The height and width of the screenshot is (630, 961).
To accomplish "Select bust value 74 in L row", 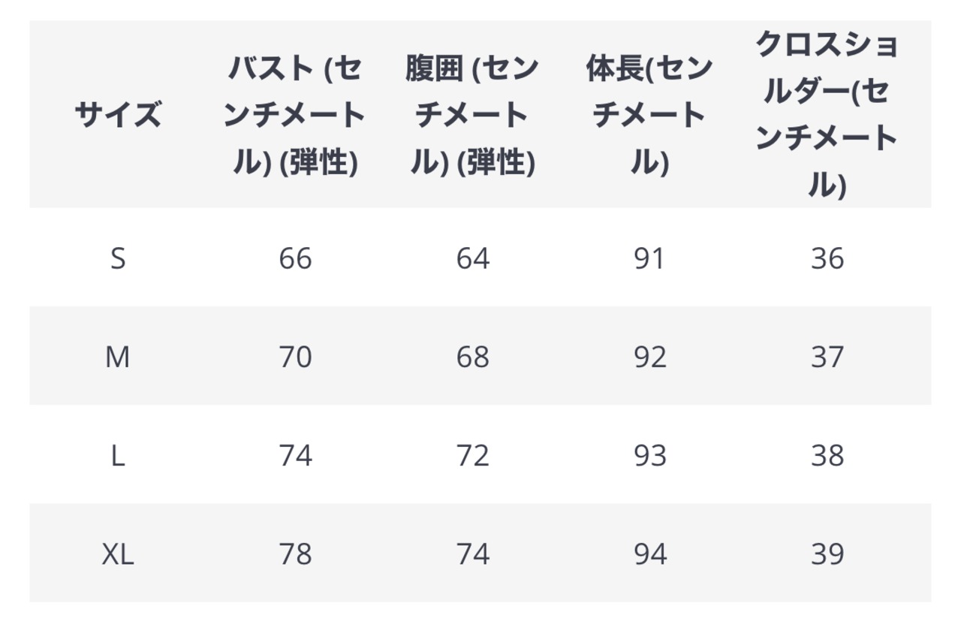I will point(295,456).
